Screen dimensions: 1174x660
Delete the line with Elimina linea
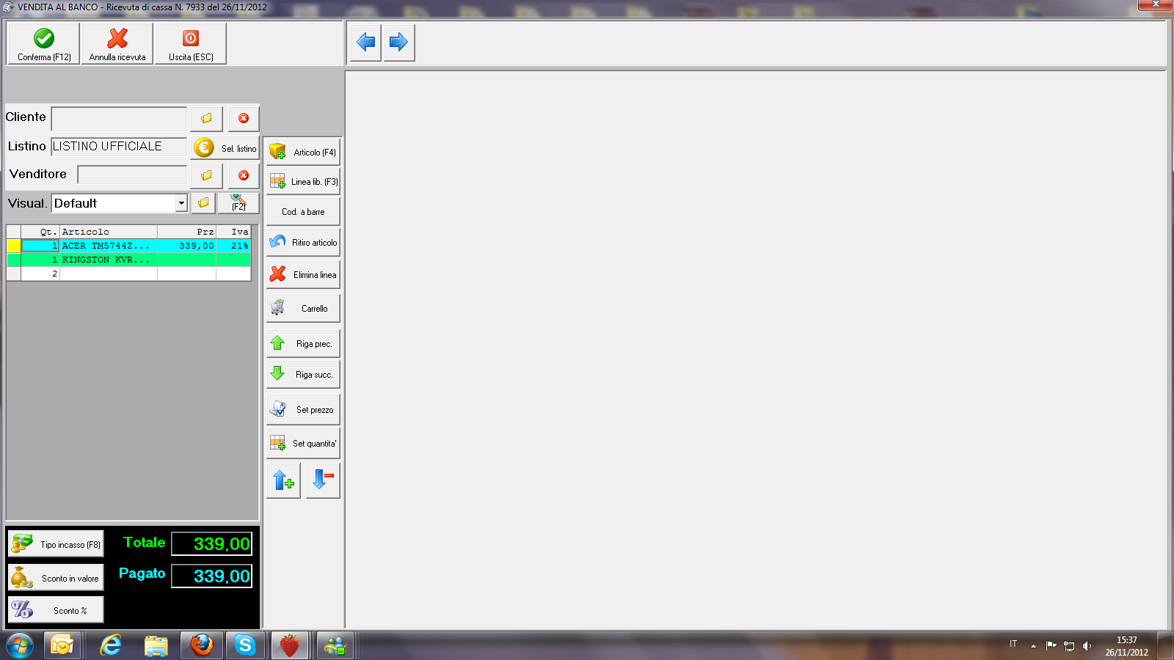click(x=303, y=274)
